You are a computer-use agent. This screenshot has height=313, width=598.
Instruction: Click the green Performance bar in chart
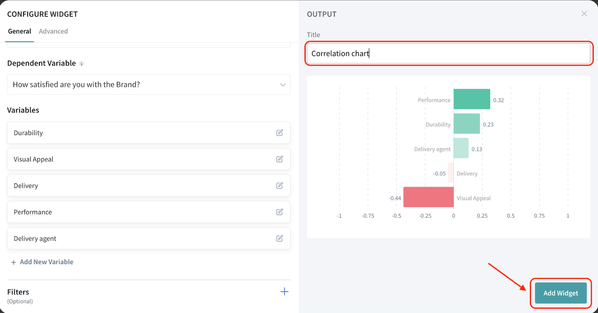coord(472,99)
